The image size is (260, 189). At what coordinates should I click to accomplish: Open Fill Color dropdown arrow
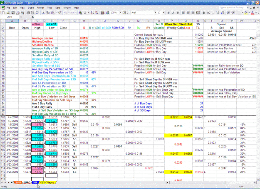pyautogui.click(x=249, y=13)
